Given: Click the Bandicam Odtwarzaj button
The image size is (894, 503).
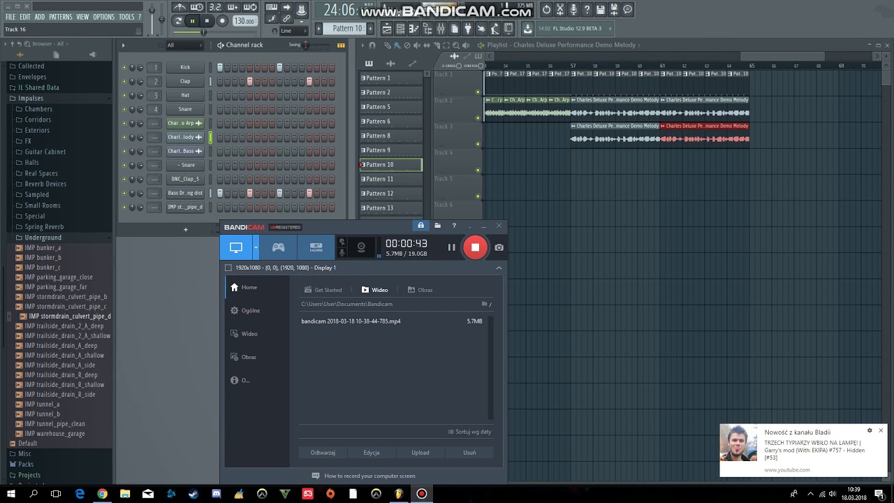Looking at the screenshot, I should pos(323,453).
